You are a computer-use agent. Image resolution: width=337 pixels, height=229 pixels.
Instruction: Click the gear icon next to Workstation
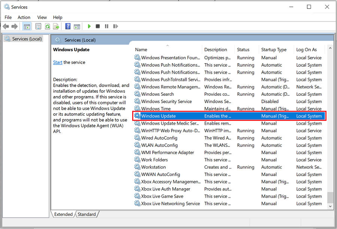pos(137,167)
